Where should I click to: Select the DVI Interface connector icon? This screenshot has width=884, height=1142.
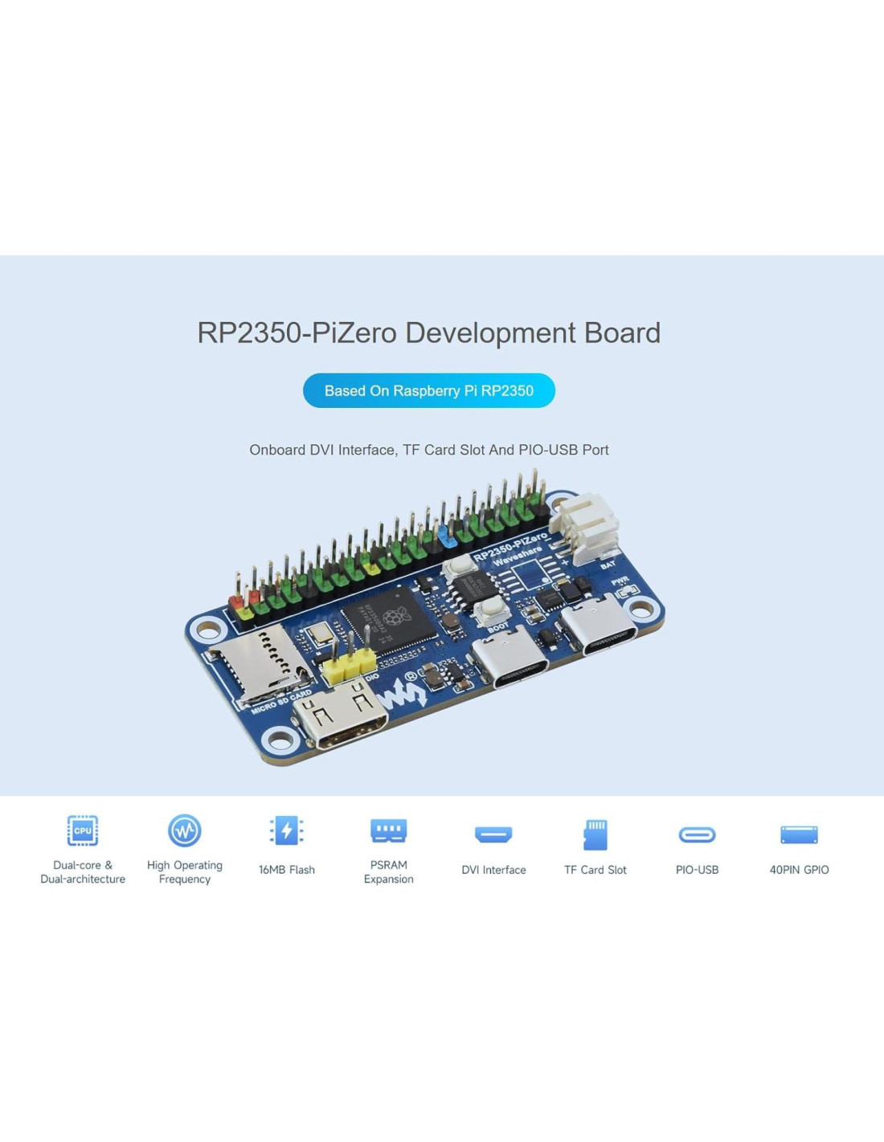tap(493, 834)
